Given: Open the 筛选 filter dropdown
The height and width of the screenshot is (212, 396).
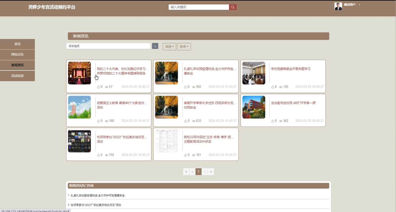Looking at the screenshot, I should [169, 47].
